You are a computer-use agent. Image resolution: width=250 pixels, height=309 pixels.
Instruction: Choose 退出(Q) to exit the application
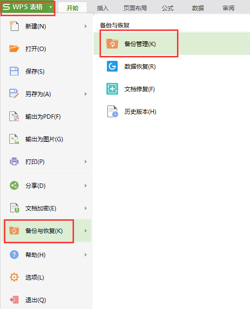(x=47, y=300)
